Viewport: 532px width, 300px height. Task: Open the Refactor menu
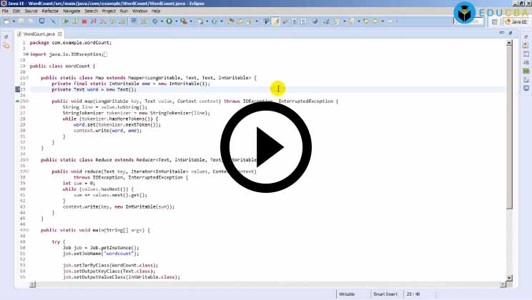(51, 11)
